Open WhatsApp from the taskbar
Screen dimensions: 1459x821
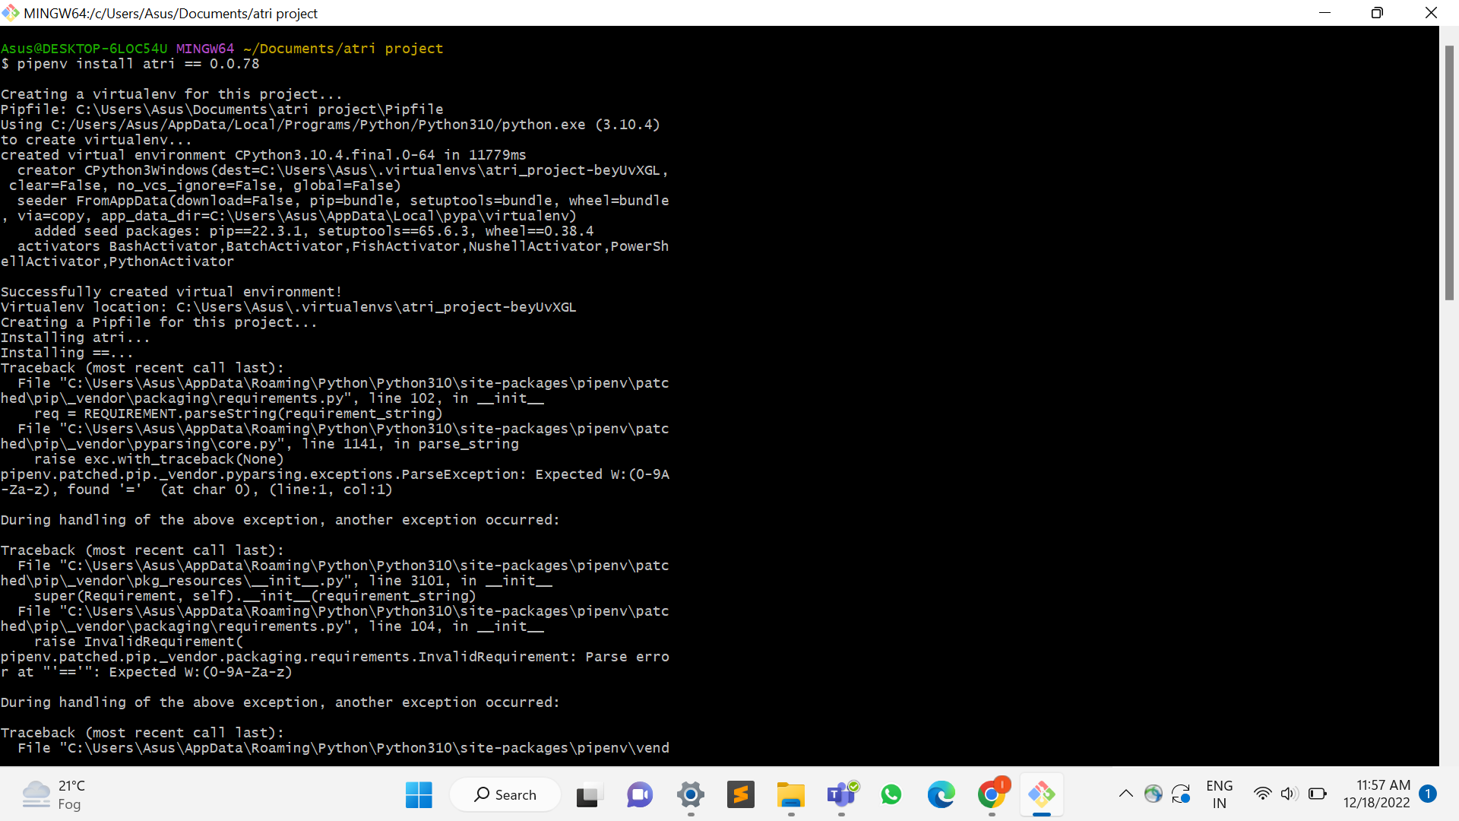892,794
